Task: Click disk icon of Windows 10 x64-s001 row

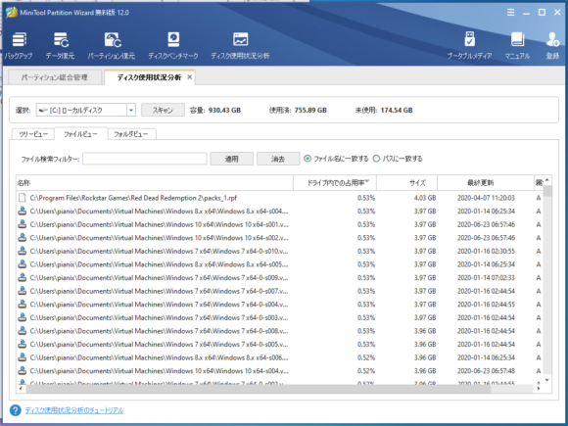Action: click(x=23, y=224)
